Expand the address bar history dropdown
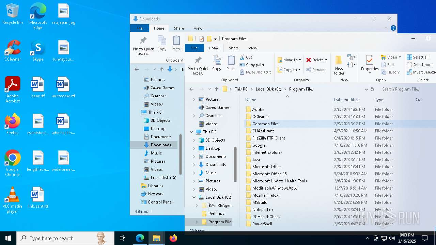Viewport: 436px width, 245px height. (x=366, y=89)
